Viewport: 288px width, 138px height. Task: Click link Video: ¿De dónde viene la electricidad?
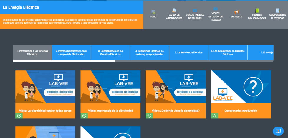pos(176,111)
